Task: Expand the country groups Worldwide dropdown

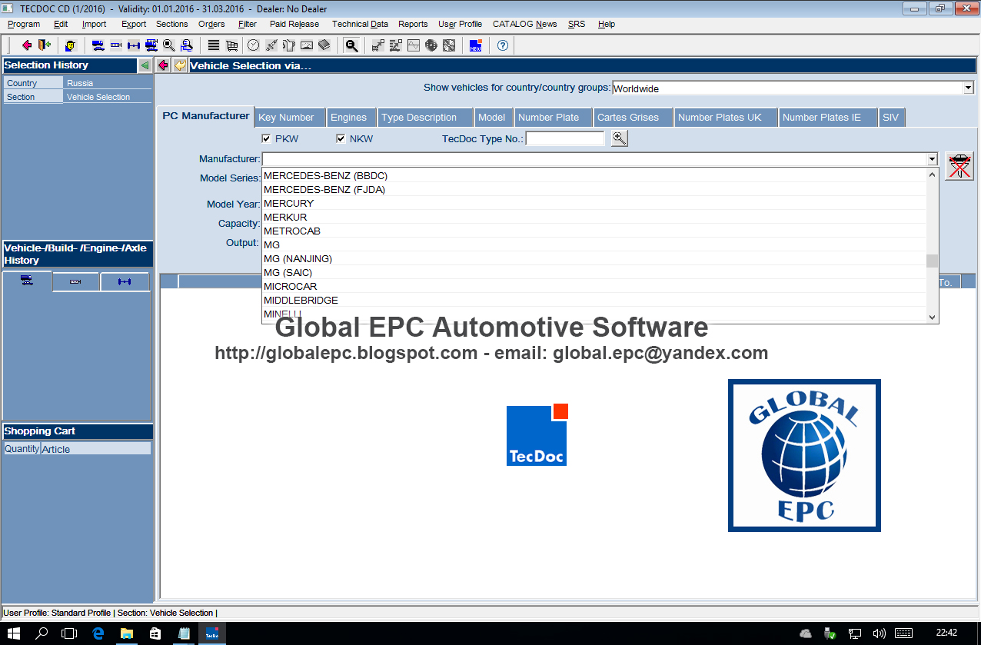Action: coord(968,88)
